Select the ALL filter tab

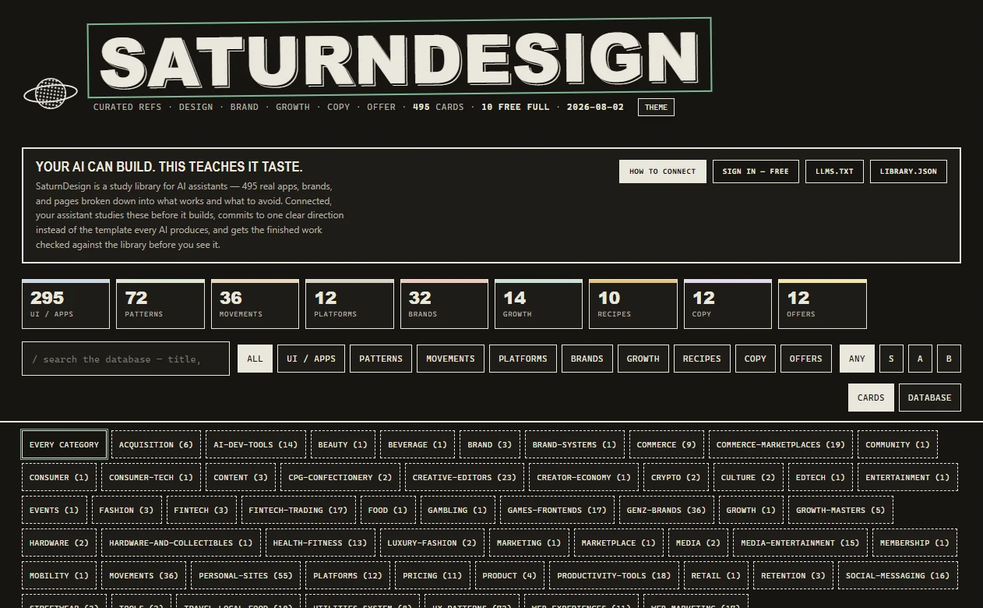tap(255, 359)
